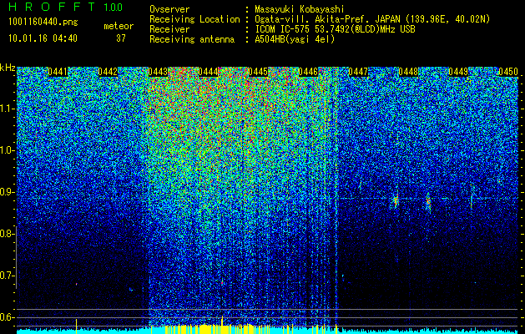Click the 0450 time marker
525x334 pixels.
click(x=508, y=72)
